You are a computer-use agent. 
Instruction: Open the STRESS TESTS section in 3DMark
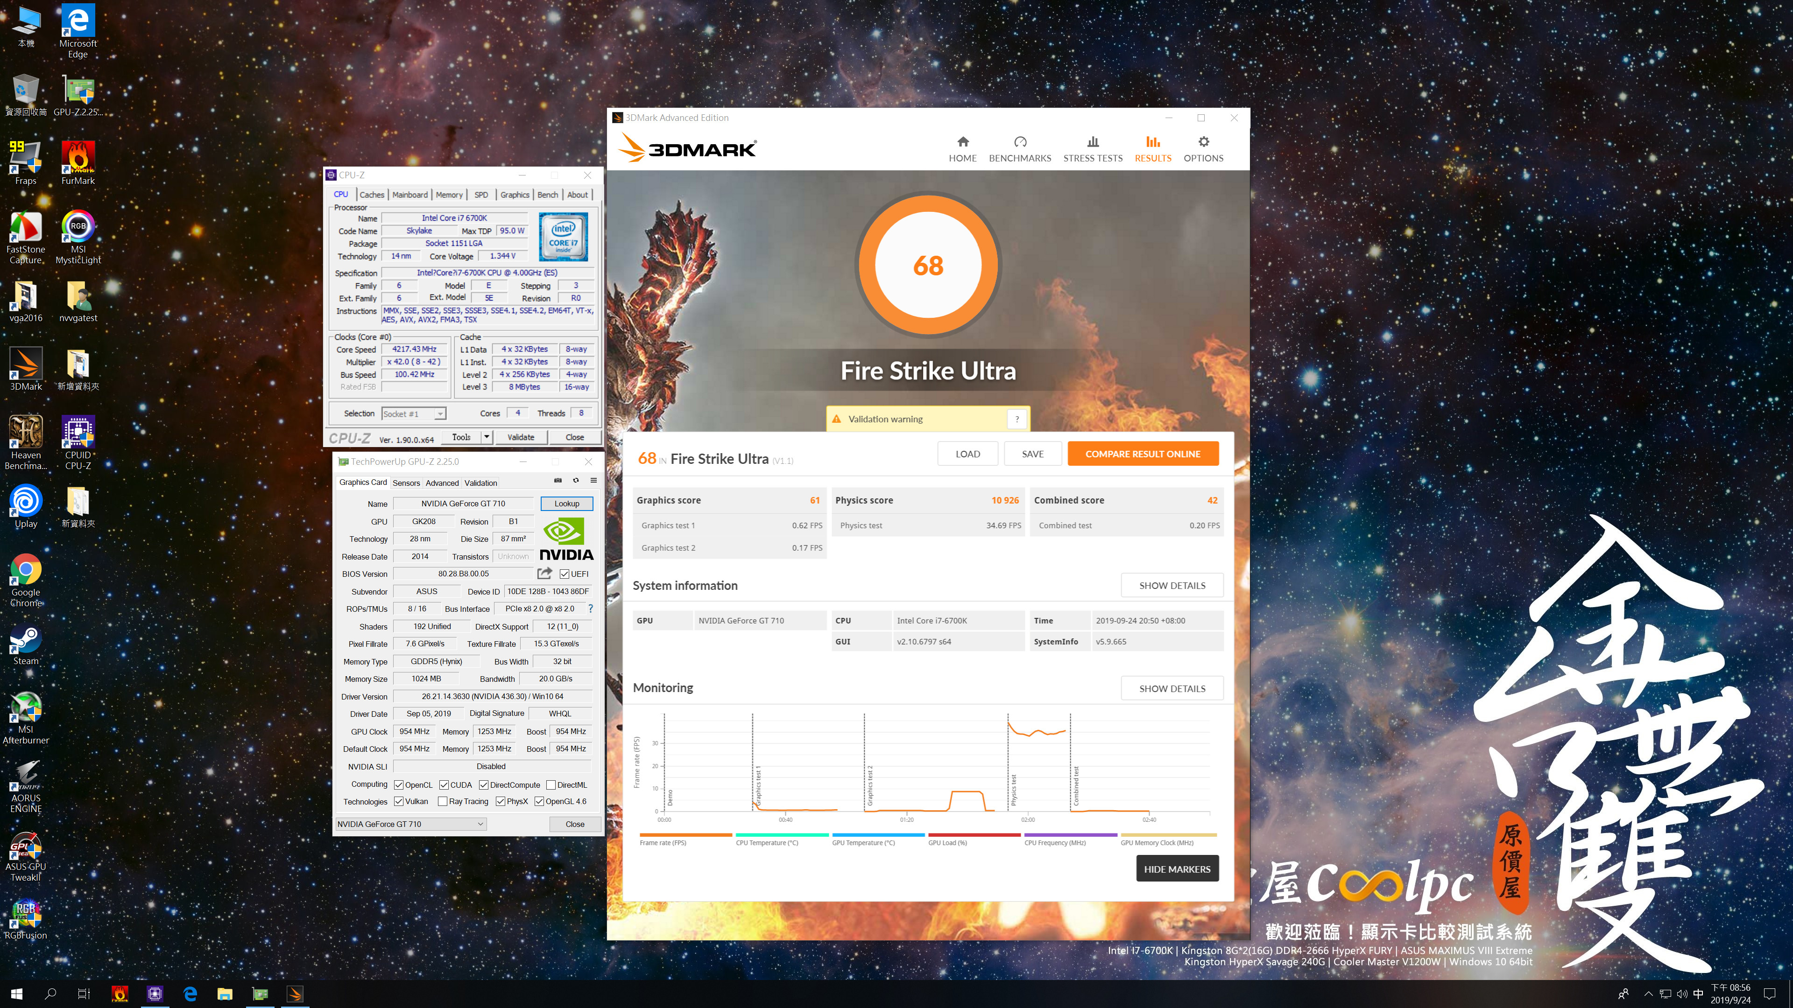click(1093, 149)
